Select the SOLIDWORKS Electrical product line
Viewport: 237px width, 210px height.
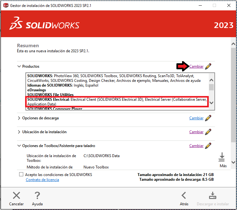(117, 102)
